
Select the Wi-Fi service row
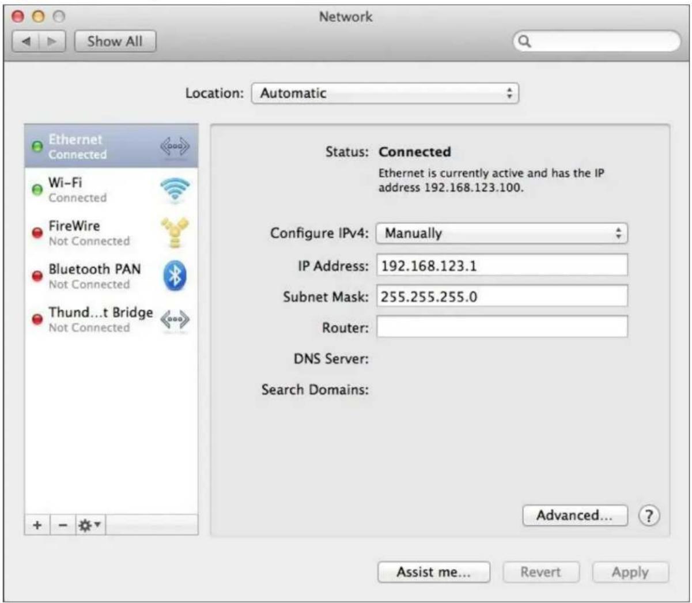111,190
